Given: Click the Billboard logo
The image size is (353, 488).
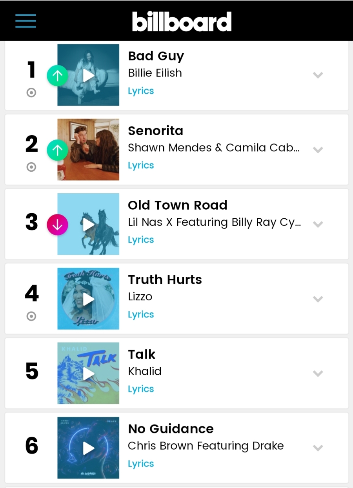Looking at the screenshot, I should coord(182,22).
